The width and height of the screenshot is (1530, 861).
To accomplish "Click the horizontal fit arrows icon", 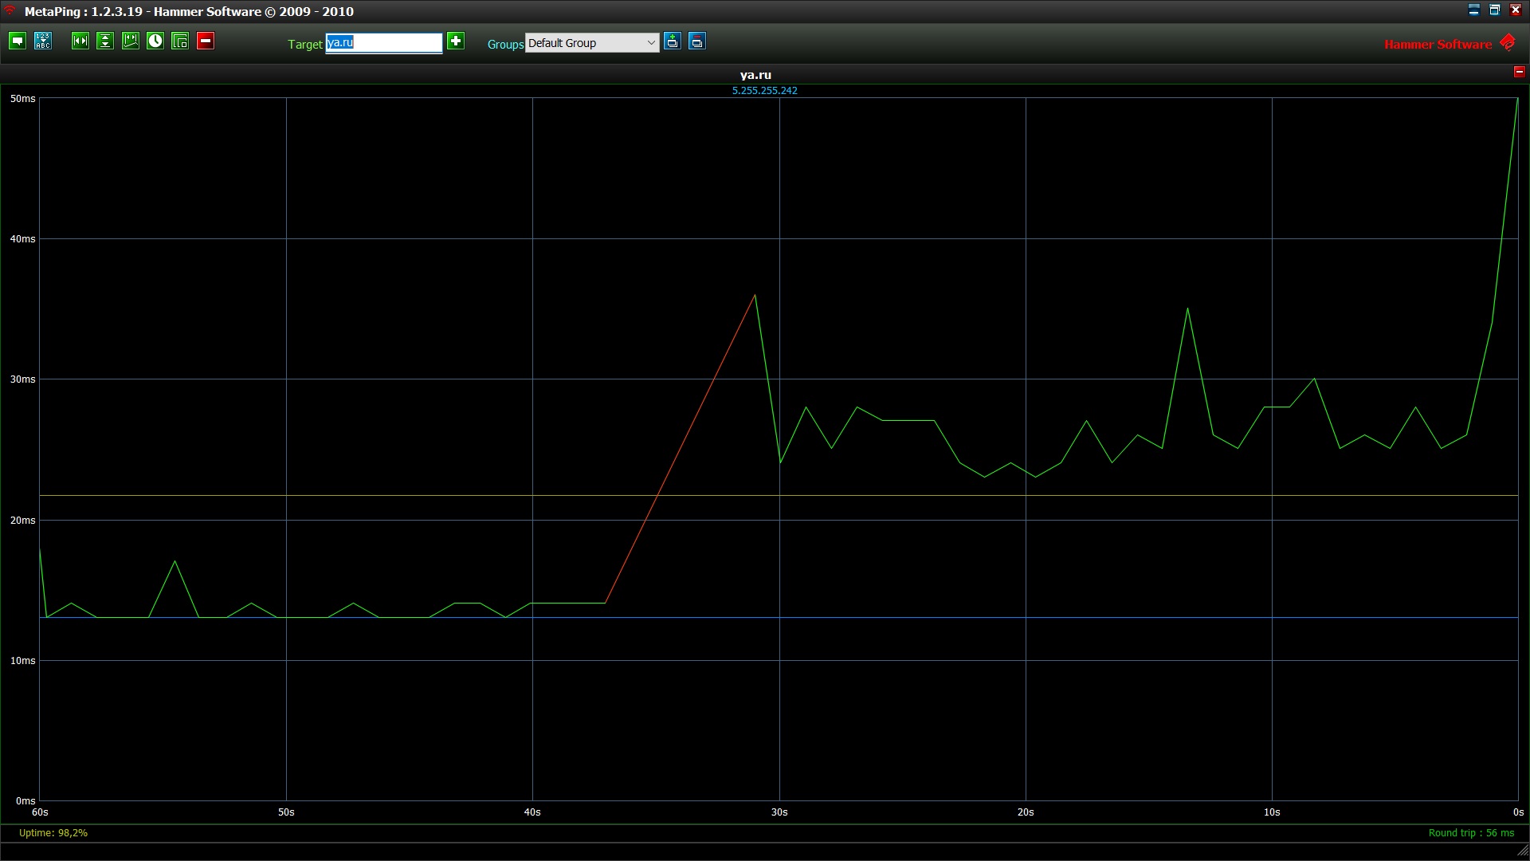I will (x=80, y=41).
